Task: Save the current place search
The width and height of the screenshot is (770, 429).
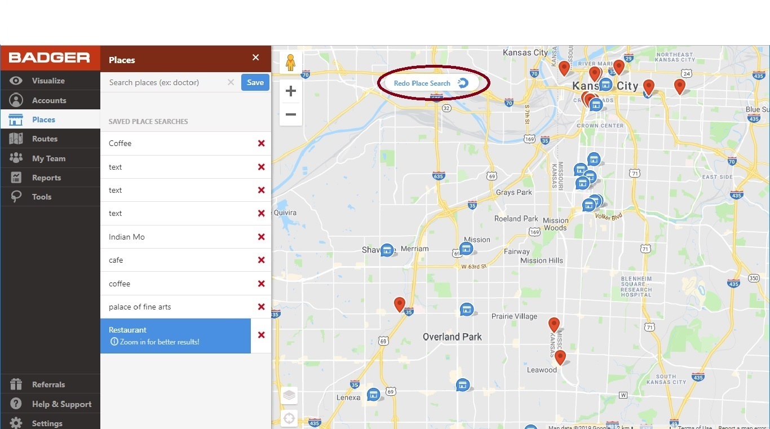Action: pyautogui.click(x=255, y=82)
